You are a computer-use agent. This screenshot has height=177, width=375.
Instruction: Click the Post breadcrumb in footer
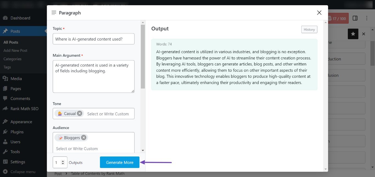[58, 173]
